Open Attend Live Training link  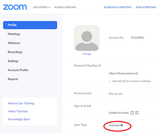click(21, 103)
